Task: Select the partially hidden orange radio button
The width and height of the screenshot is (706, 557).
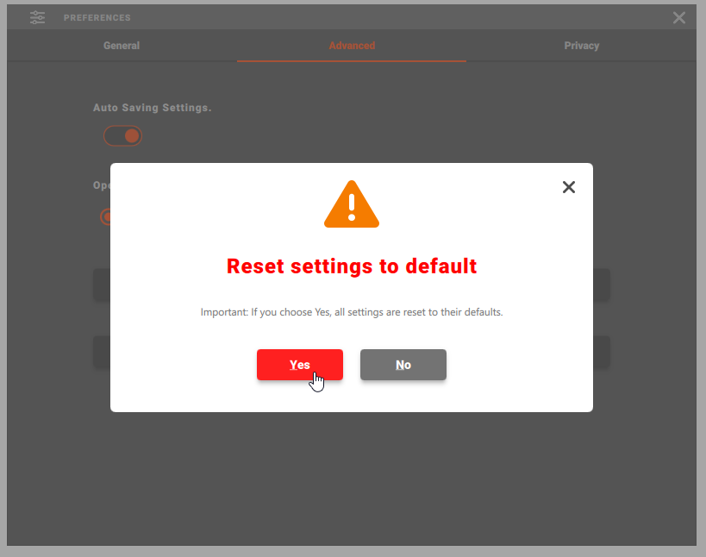Action: [105, 216]
